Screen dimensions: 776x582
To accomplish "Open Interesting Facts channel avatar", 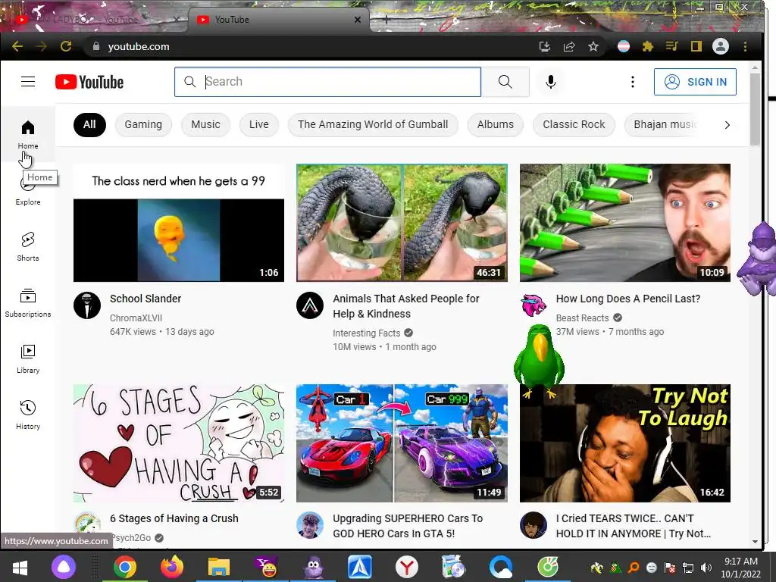I will click(310, 305).
